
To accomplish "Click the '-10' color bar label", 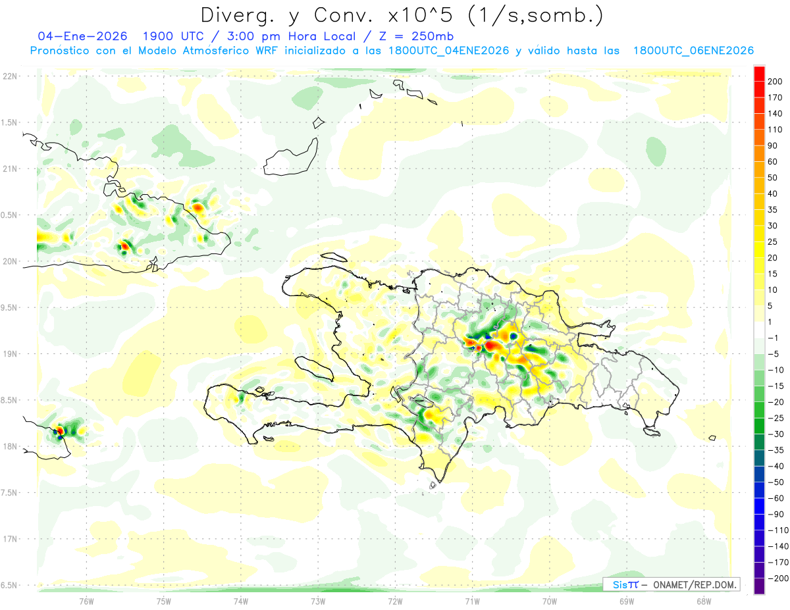I will (x=776, y=370).
